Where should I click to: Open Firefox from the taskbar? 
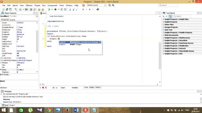pyautogui.click(x=67, y=110)
